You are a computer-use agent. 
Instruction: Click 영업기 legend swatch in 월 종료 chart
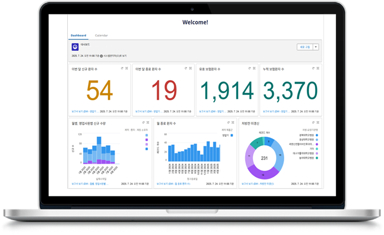(x=232, y=136)
